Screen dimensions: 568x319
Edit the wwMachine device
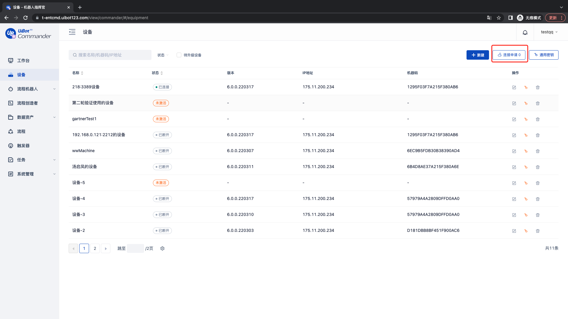[514, 151]
